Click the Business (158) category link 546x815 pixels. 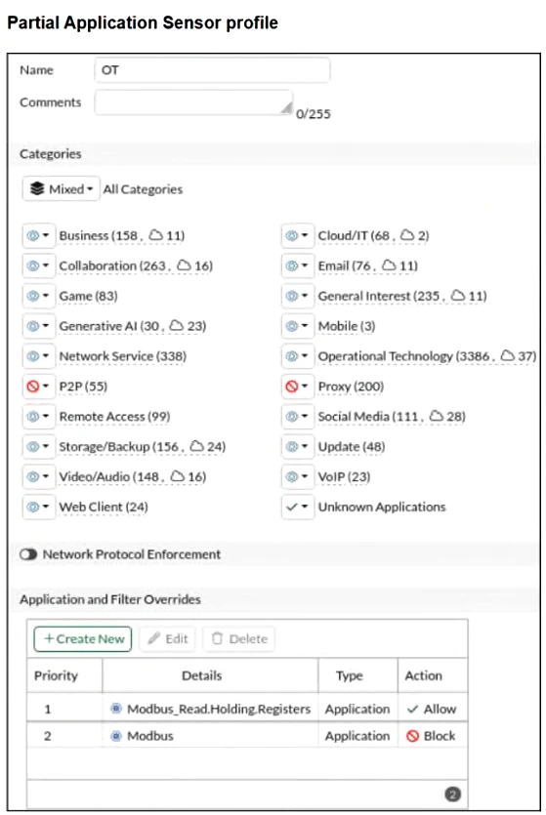click(122, 235)
